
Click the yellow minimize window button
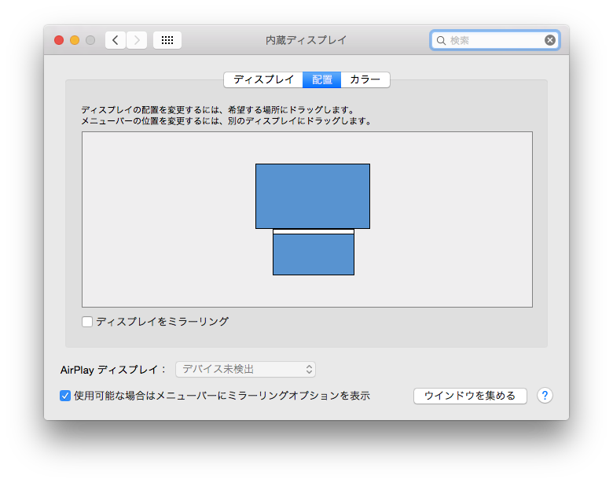[75, 40]
